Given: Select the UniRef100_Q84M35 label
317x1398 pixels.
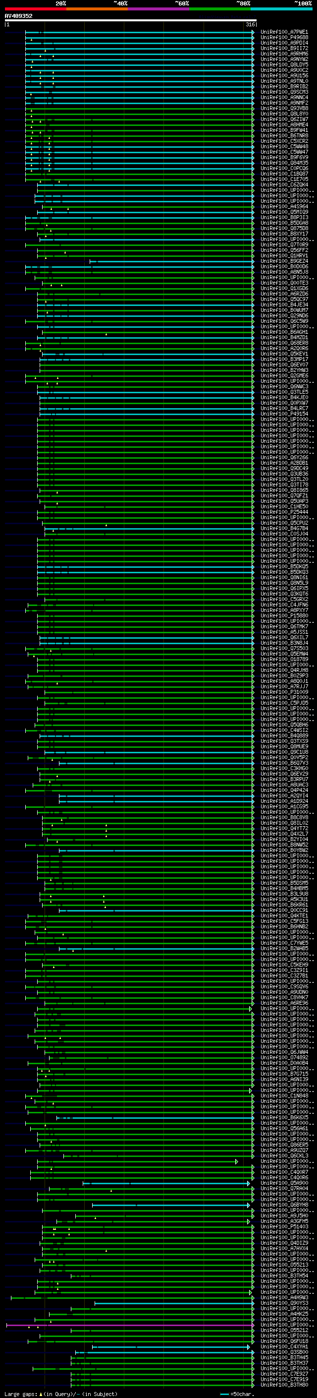Looking at the screenshot, I should [x=284, y=163].
